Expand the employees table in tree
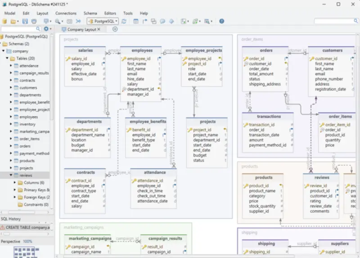Image resolution: width=360 pixels, height=258 pixels. coord(11,117)
